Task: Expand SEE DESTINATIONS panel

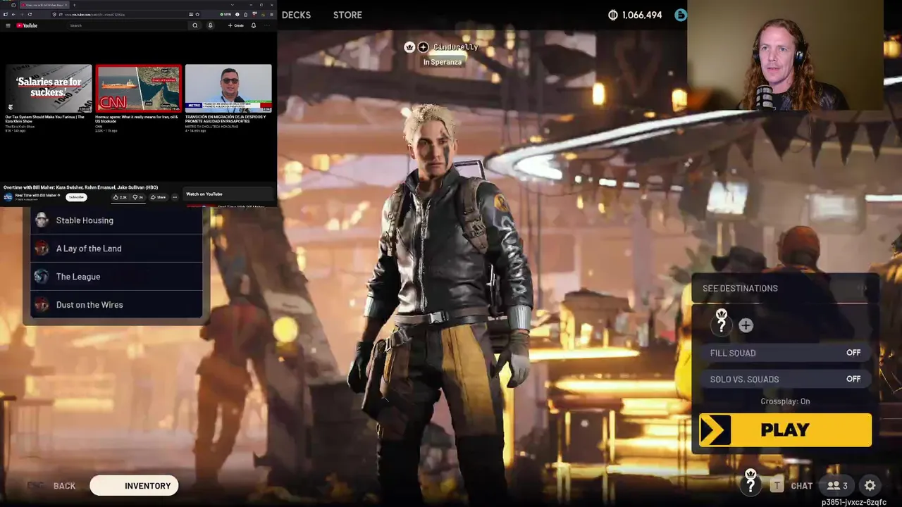Action: pos(785,288)
